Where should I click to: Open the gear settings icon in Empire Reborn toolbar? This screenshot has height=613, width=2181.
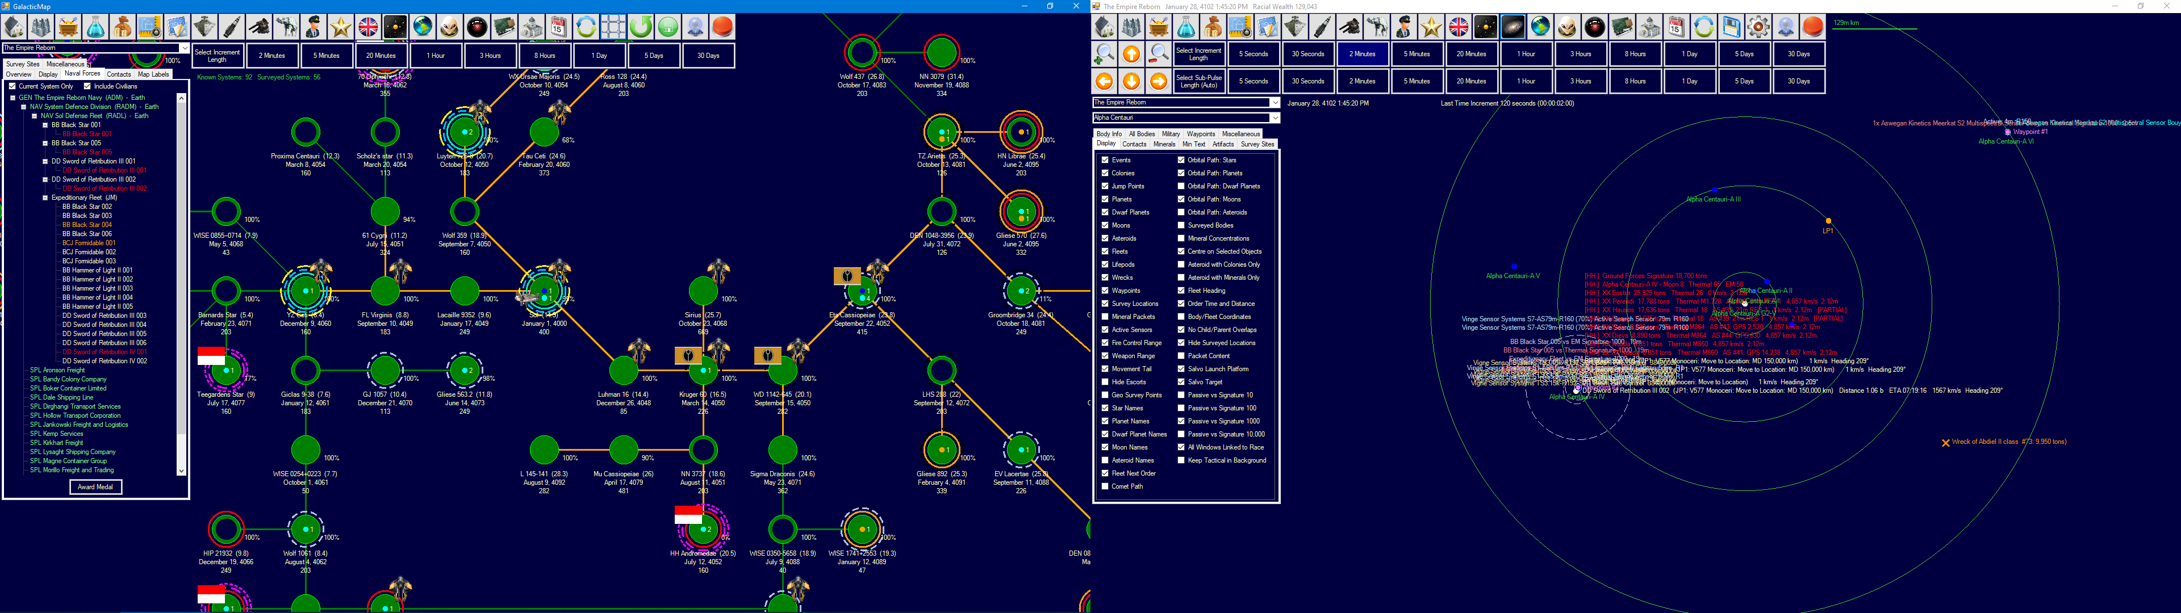pos(1758,27)
